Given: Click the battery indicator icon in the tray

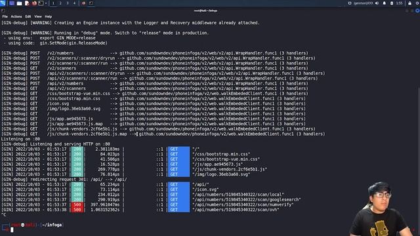Looking at the screenshot, I should (392, 3).
